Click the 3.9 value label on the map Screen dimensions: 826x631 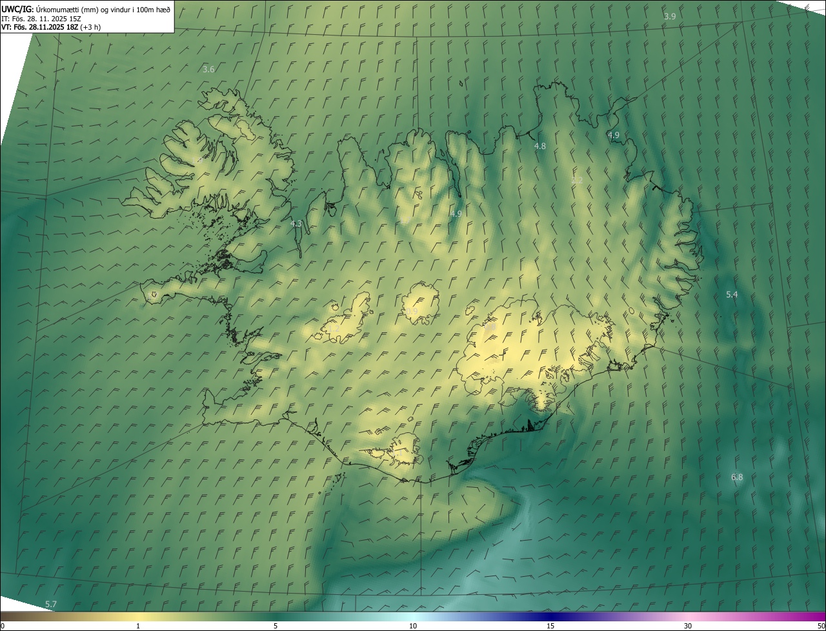click(x=670, y=16)
